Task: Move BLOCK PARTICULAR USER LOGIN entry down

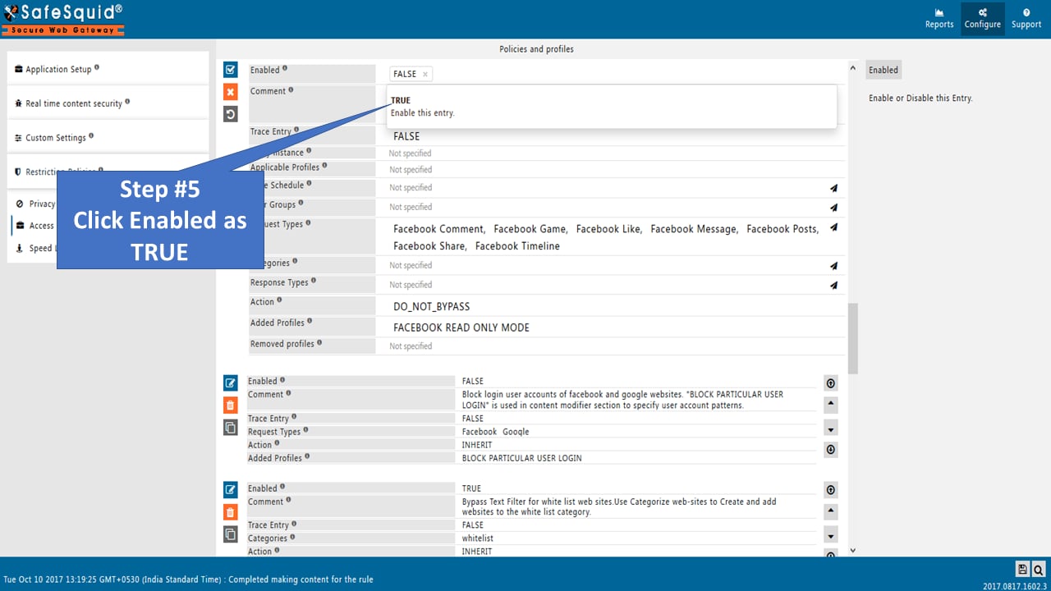Action: pos(830,428)
